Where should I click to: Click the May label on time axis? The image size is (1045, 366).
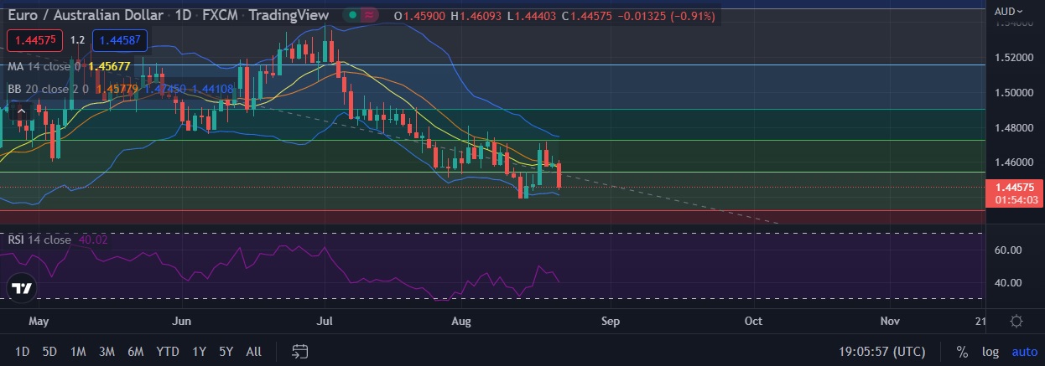pos(39,321)
